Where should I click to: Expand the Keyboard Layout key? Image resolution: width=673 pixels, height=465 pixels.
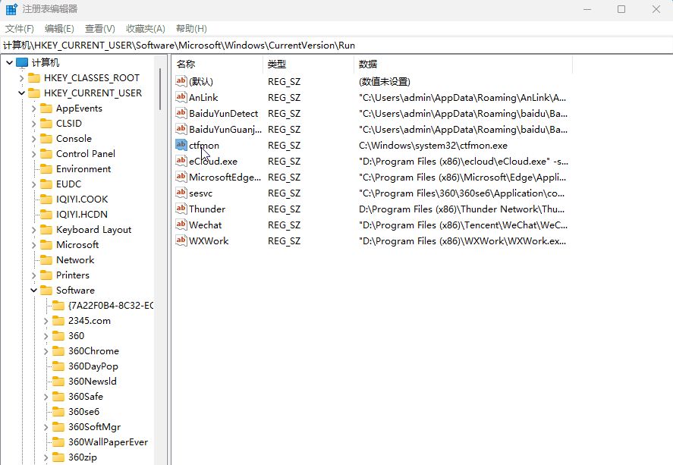(x=33, y=230)
